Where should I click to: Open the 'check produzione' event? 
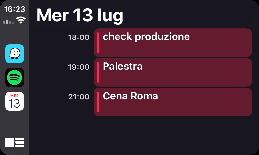[173, 43]
